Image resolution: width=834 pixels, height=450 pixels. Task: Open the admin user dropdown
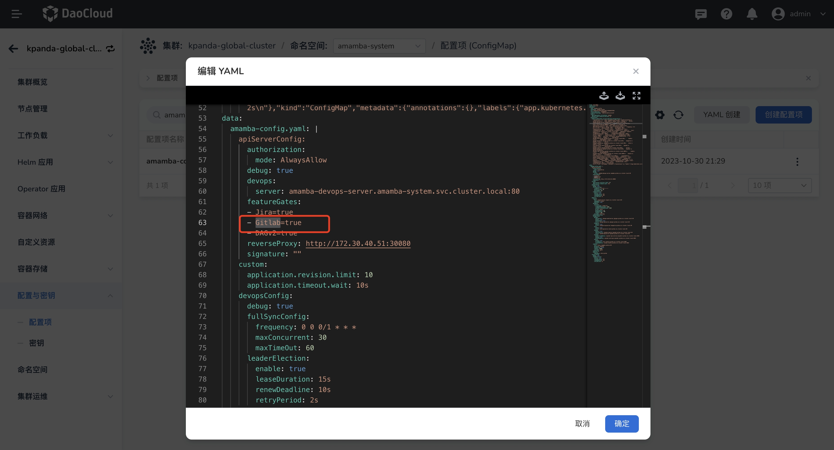[x=800, y=14]
